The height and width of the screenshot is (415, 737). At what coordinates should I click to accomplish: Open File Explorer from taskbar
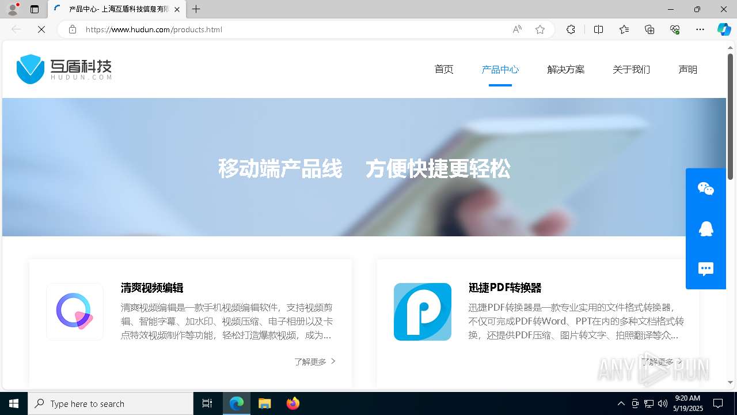coord(265,403)
